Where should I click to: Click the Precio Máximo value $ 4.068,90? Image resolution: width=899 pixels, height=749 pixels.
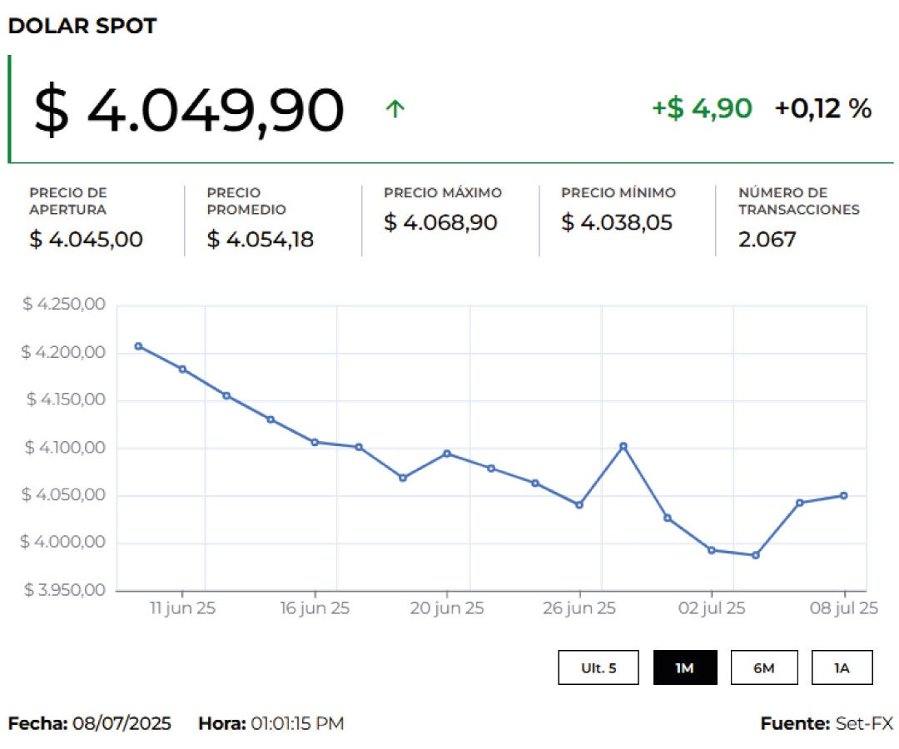[x=440, y=223]
